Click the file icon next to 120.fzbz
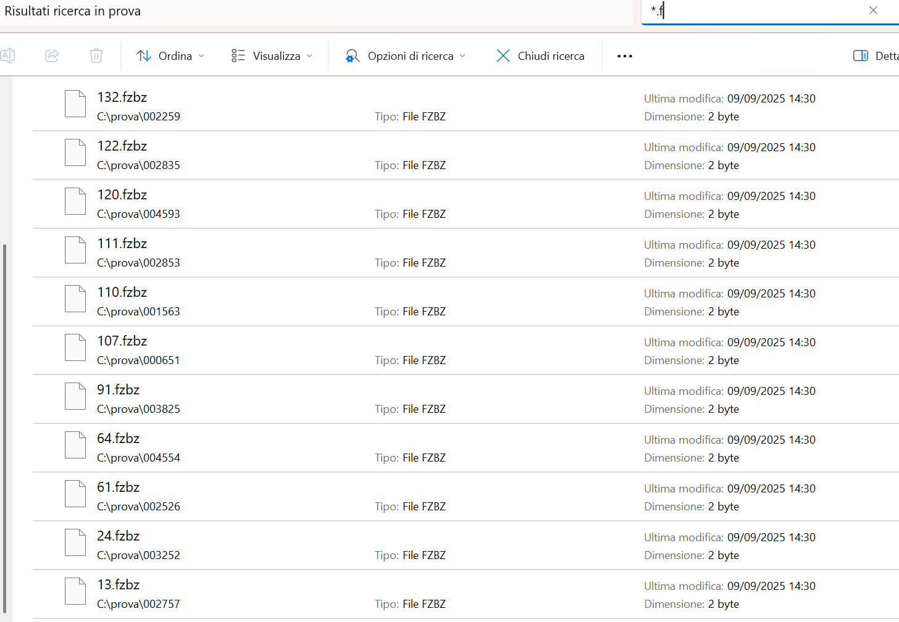The image size is (899, 622). pyautogui.click(x=75, y=201)
